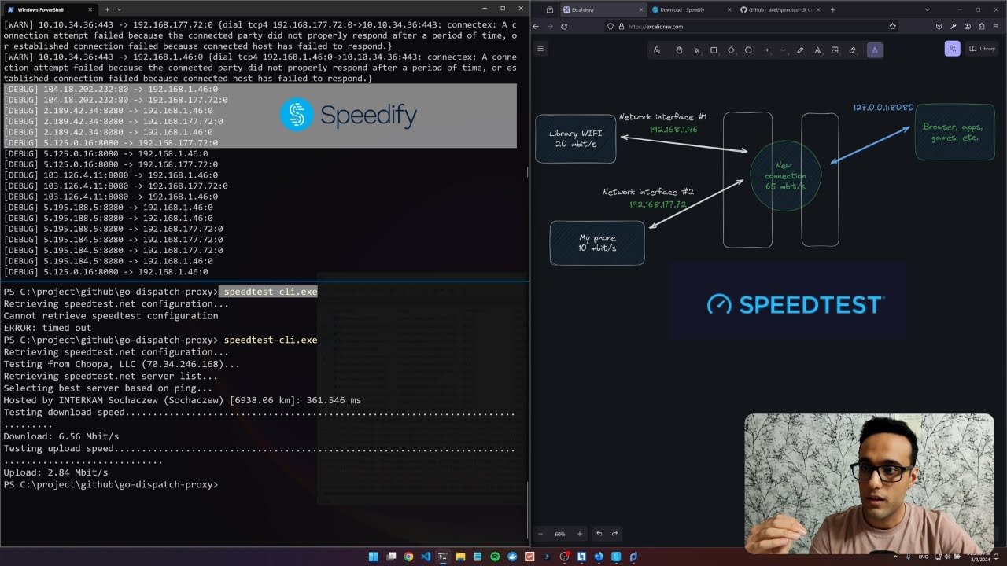The height and width of the screenshot is (566, 1007).
Task: Select the Draw pencil tool
Action: pyautogui.click(x=800, y=50)
